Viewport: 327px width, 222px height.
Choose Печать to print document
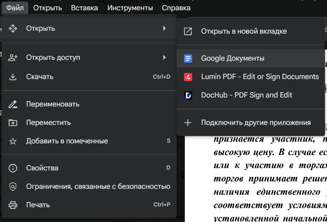(x=89, y=205)
